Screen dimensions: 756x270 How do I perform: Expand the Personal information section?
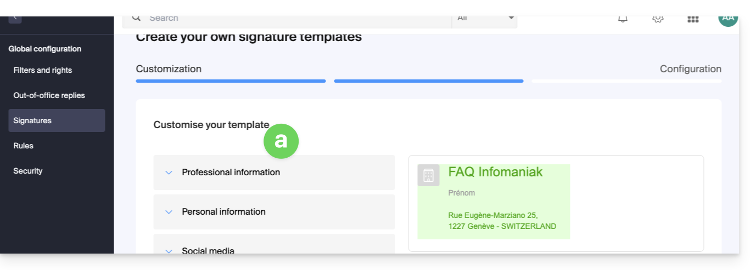[223, 212]
